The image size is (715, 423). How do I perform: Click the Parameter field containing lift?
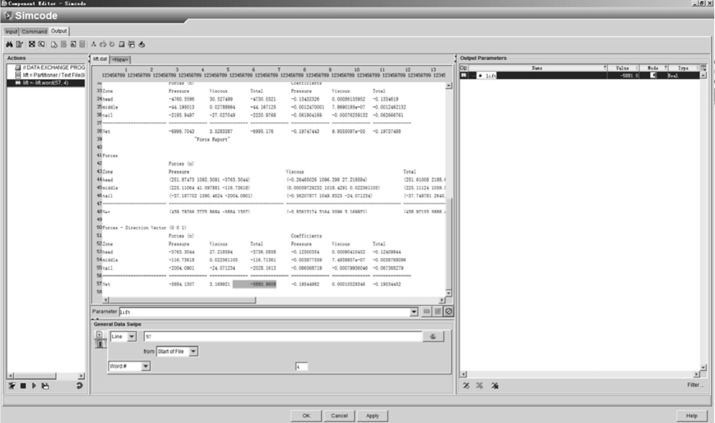264,312
